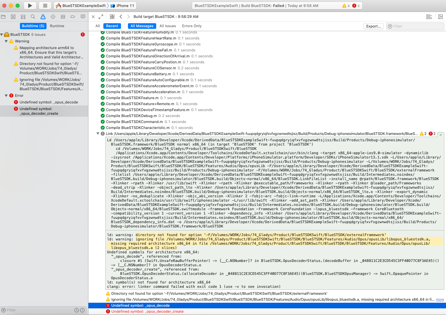This screenshot has width=446, height=315.
Task: Select the Errors Only tab
Action: tap(191, 26)
